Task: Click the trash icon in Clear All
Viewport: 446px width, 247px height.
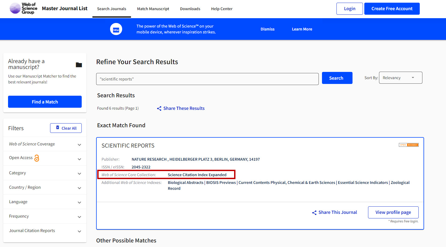Action: pos(58,128)
